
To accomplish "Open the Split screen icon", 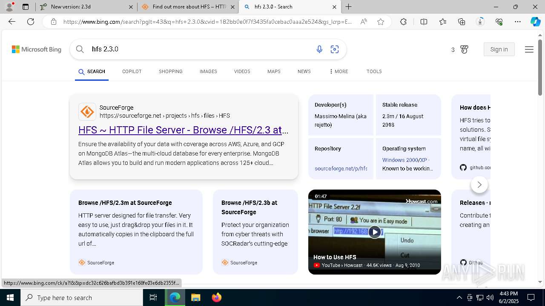I will coord(424,22).
